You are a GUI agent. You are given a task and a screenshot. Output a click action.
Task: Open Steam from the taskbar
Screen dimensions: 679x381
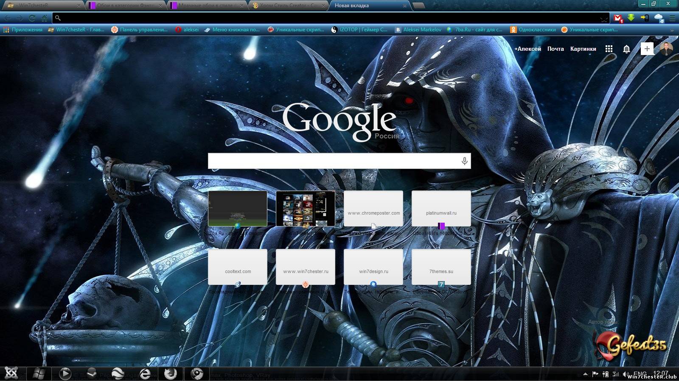click(91, 374)
